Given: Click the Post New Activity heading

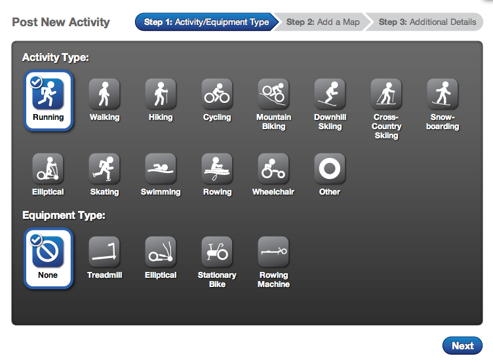Looking at the screenshot, I should pos(61,22).
